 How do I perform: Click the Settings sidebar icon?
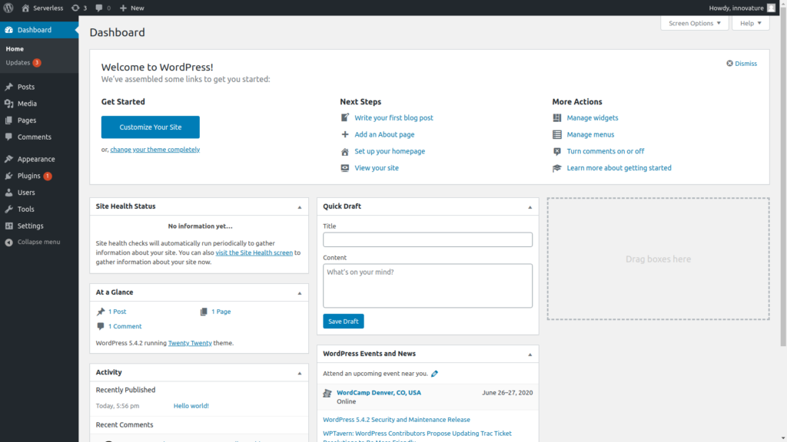tap(9, 226)
